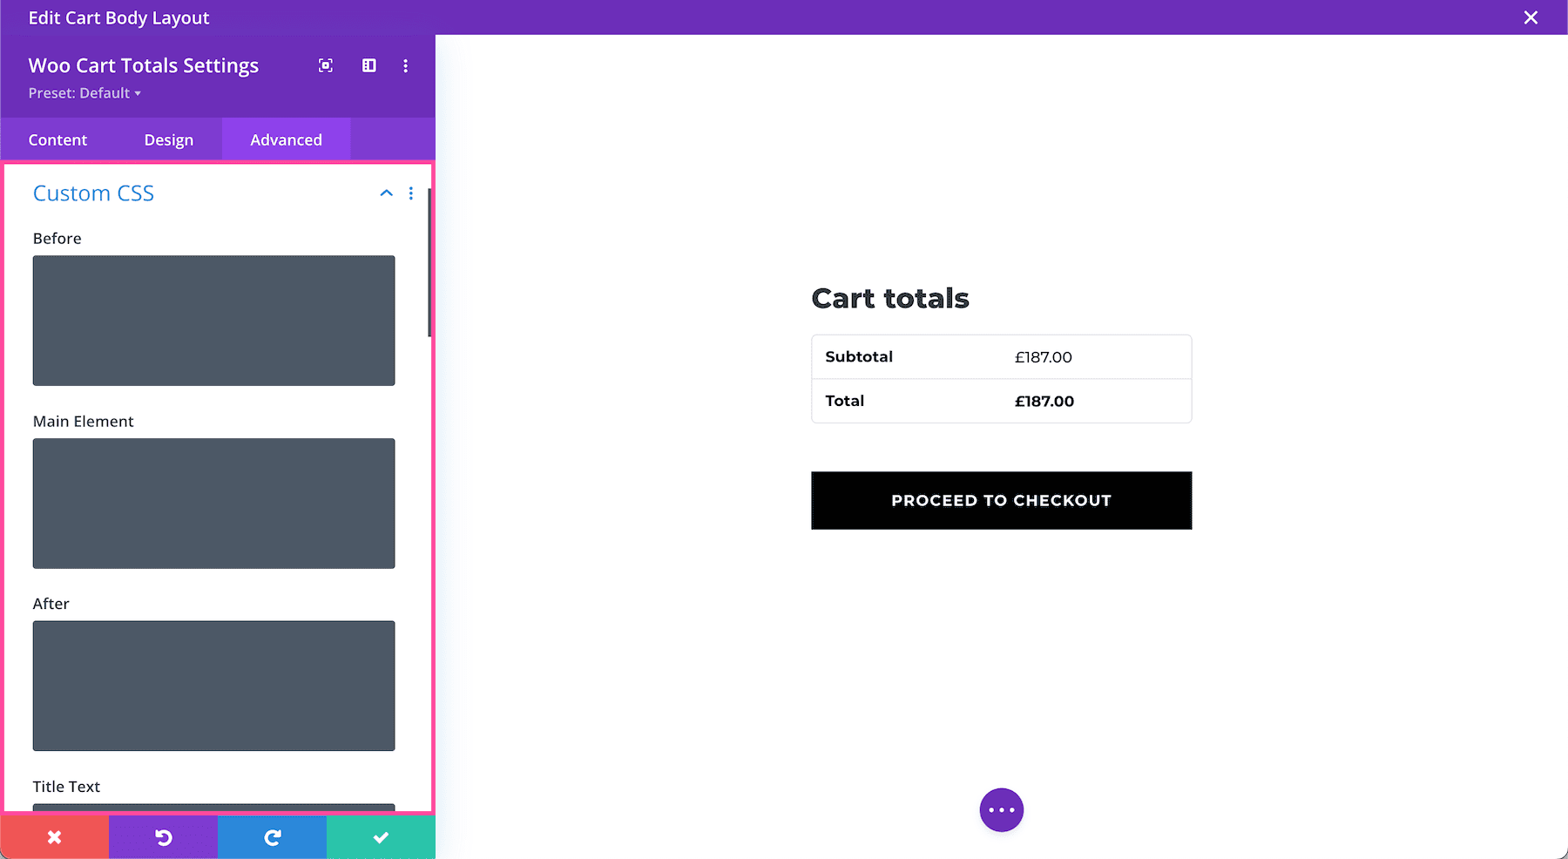Open the floating purple page settings button
The image size is (1568, 859).
[x=1001, y=809]
